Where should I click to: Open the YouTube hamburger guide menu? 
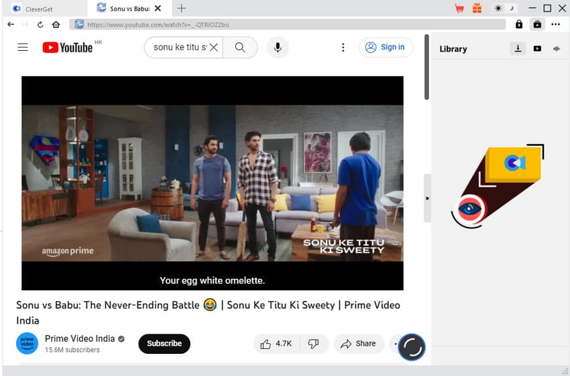(x=23, y=48)
